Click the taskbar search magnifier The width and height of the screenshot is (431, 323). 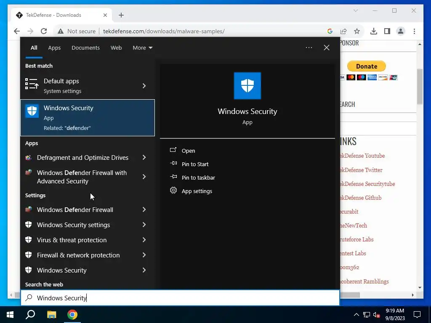point(30,315)
